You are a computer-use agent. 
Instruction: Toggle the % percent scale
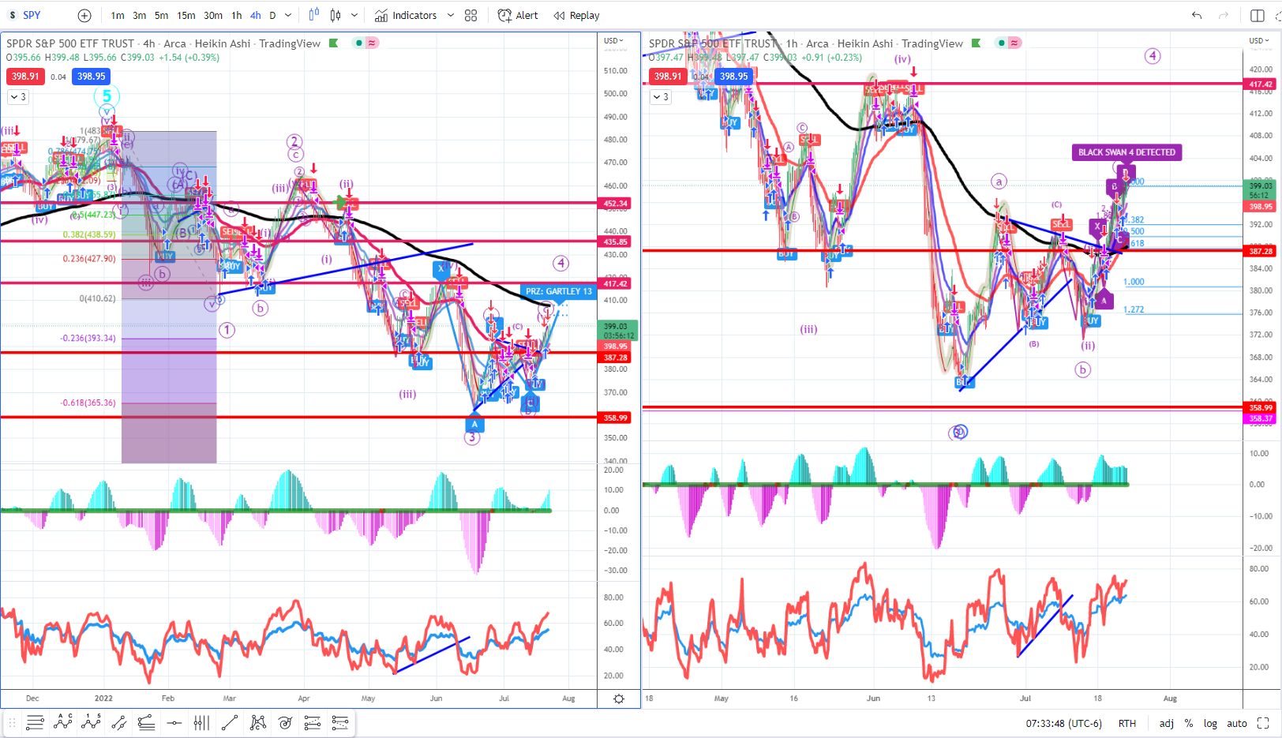[x=1189, y=723]
